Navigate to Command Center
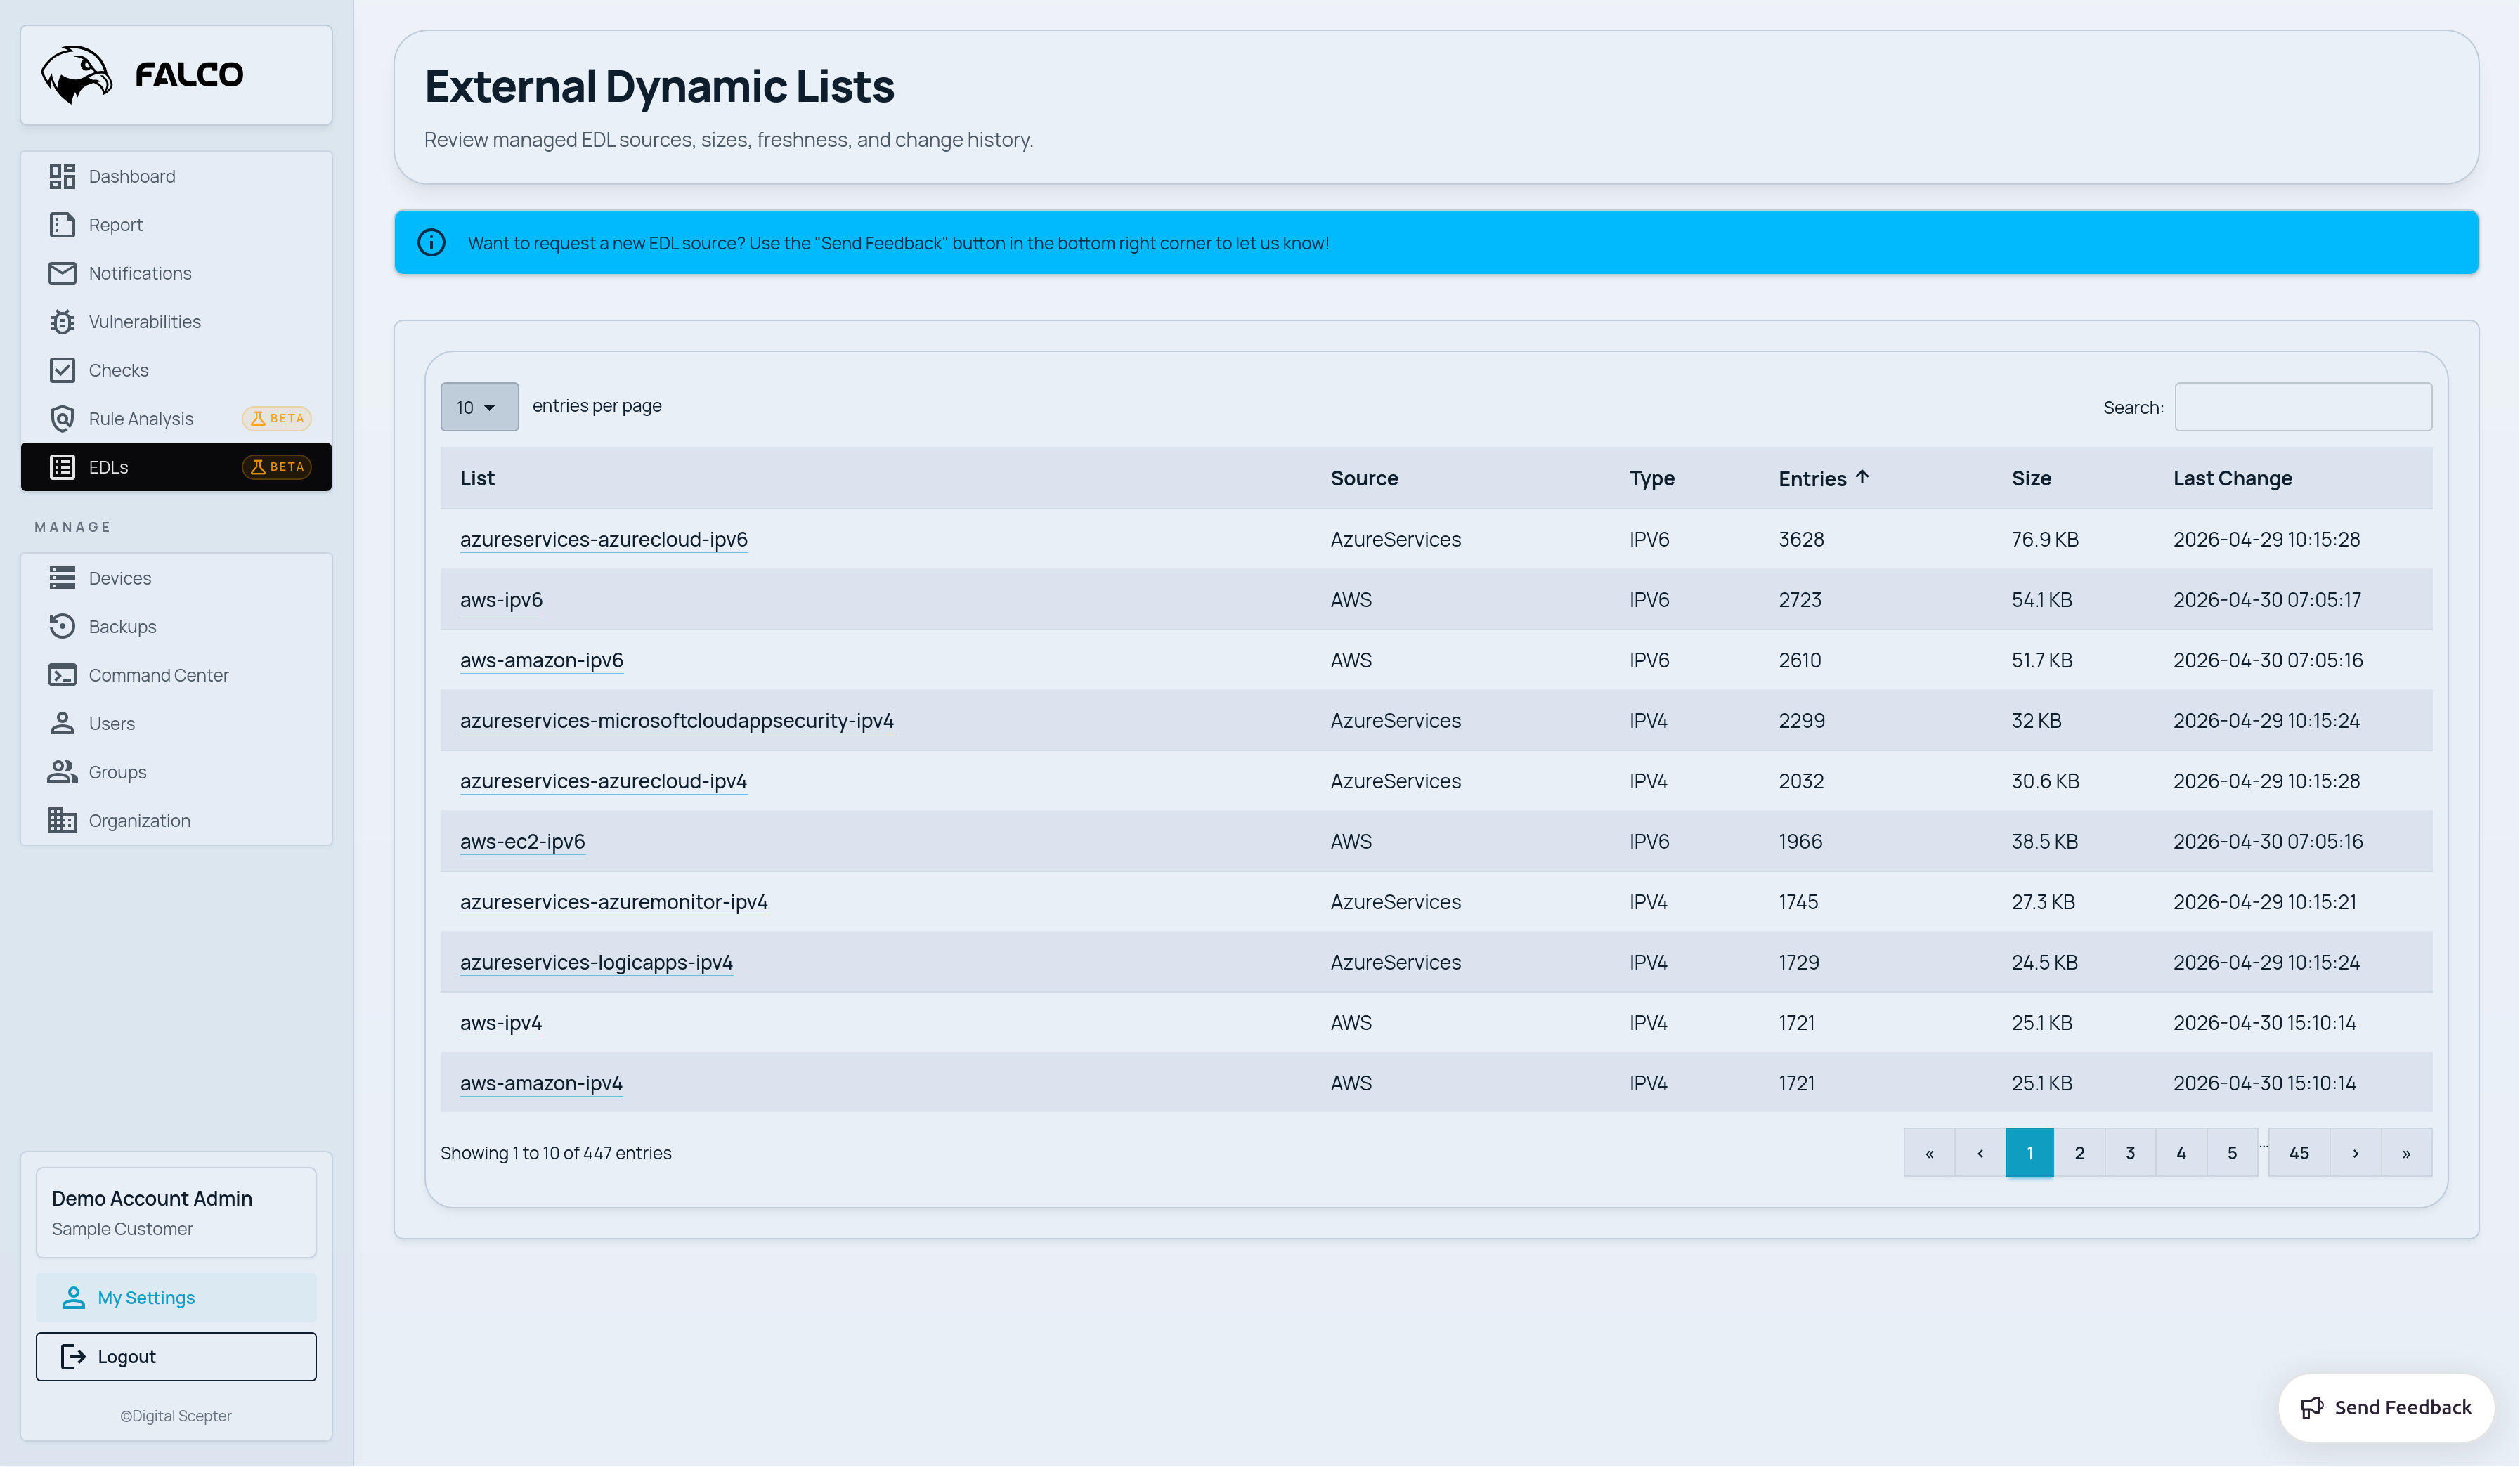 (x=176, y=675)
